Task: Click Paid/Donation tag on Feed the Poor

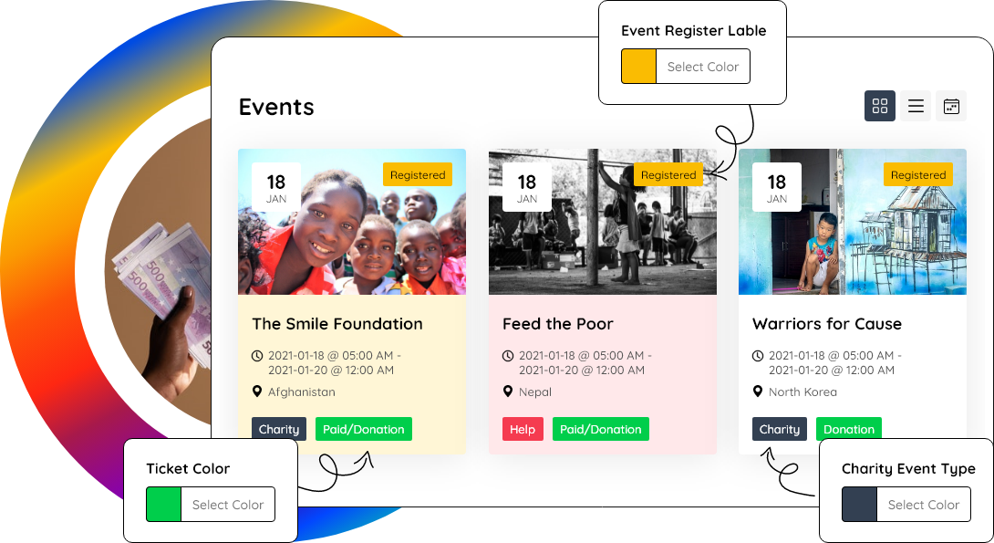Action: [601, 430]
